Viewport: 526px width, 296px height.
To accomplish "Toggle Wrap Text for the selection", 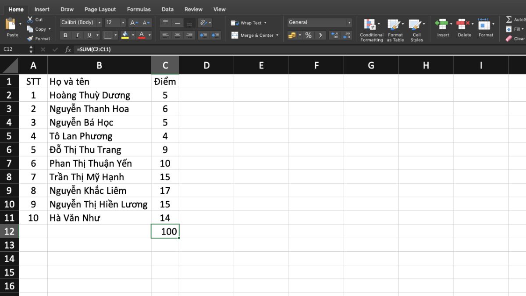I will [x=249, y=22].
